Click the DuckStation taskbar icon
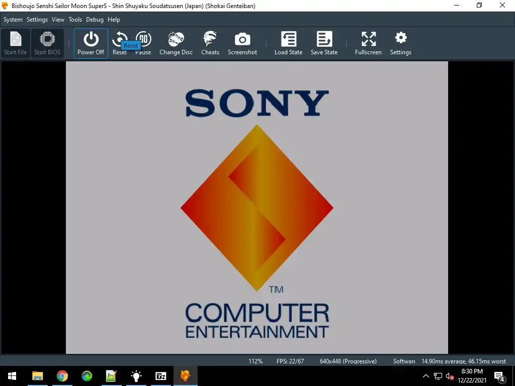 [185, 376]
